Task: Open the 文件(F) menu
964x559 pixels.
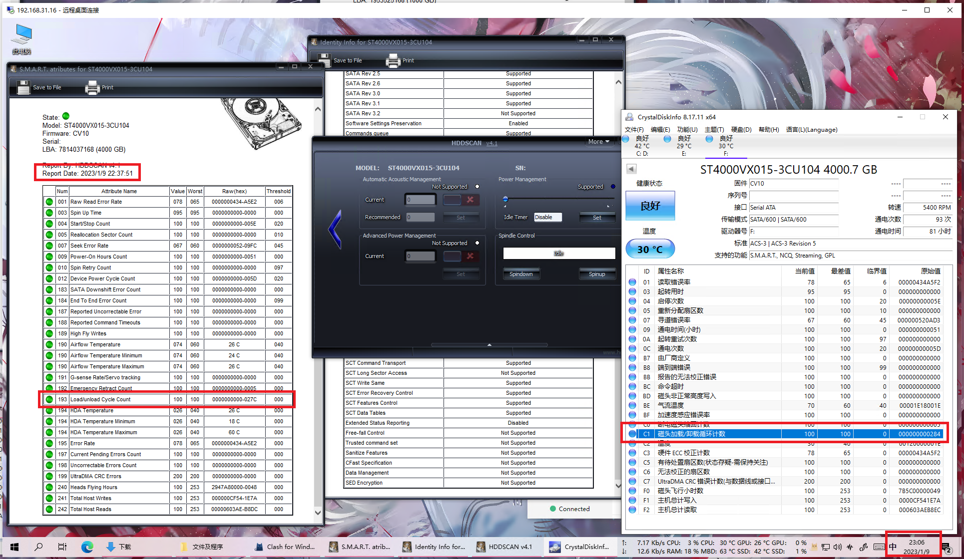Action: point(634,130)
